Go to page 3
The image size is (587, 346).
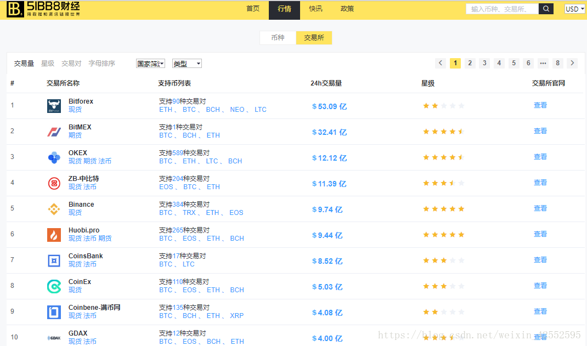pos(484,63)
